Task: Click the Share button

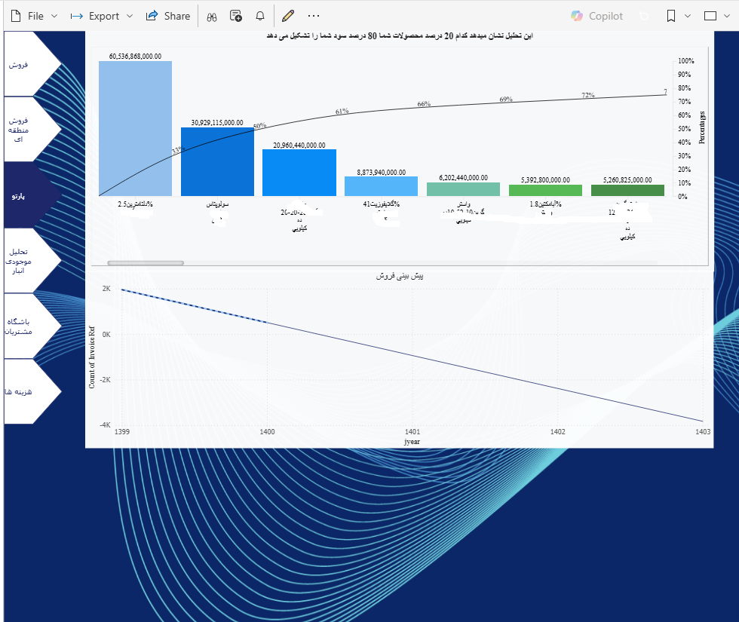Action: coord(167,16)
